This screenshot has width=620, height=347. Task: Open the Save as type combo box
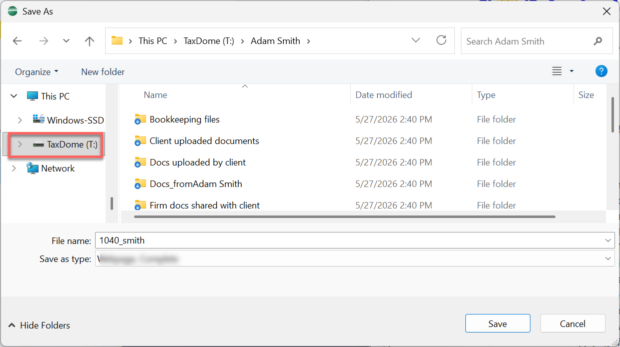pyautogui.click(x=355, y=259)
